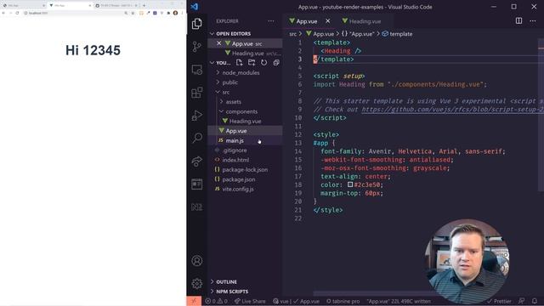The width and height of the screenshot is (544, 306).
Task: Open the project manager panel icon below Live Share
Action: pyautogui.click(x=196, y=184)
